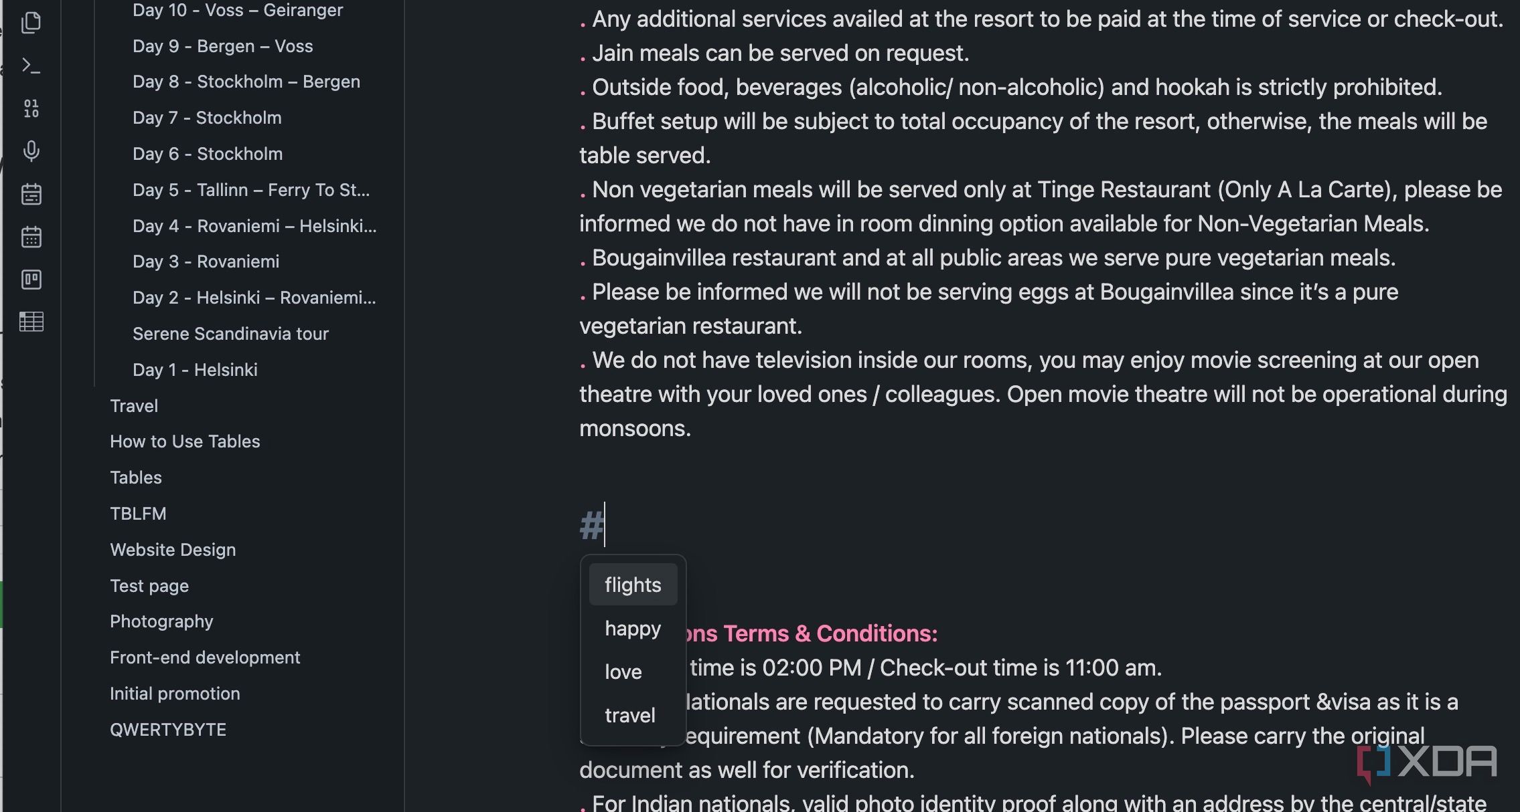Open the kanban board icon in the ribbon
The width and height of the screenshot is (1520, 812).
(x=31, y=280)
